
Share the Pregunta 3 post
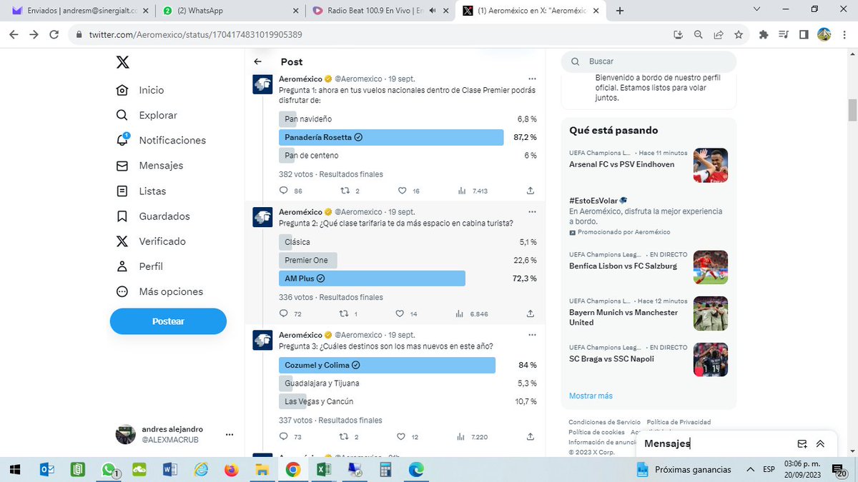(x=530, y=436)
